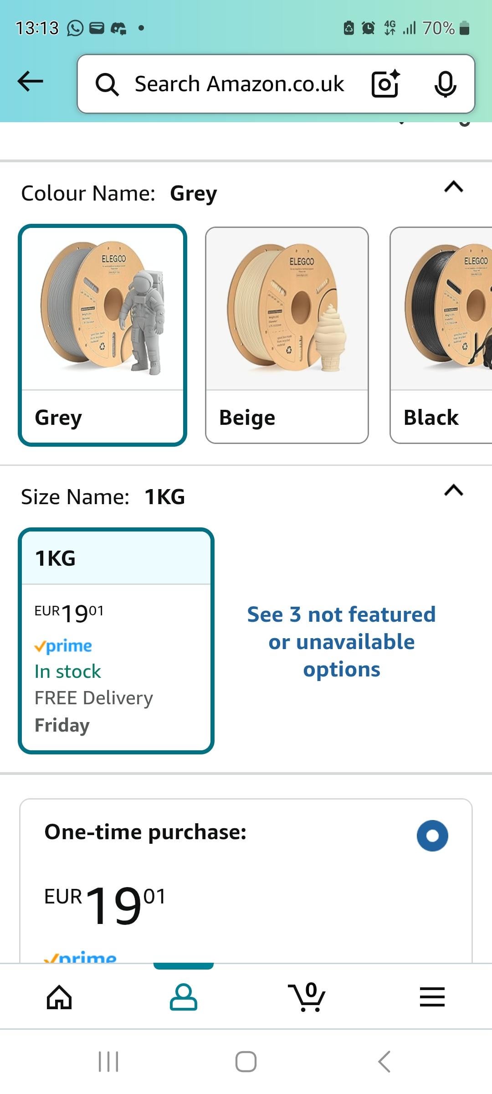
Task: Tap Android system back button
Action: tap(384, 1062)
